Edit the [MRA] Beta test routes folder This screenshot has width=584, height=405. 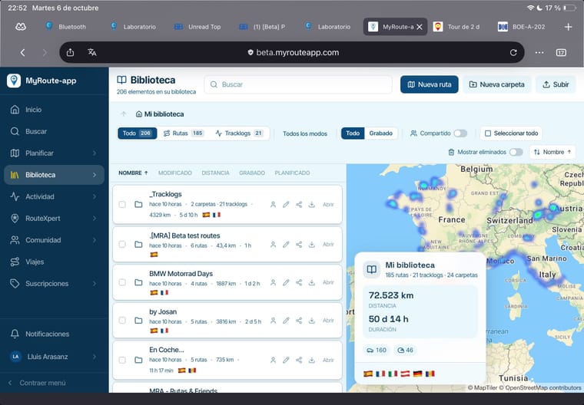pos(286,245)
